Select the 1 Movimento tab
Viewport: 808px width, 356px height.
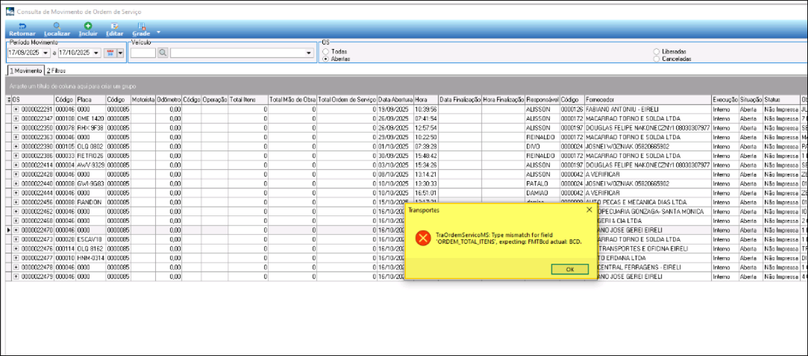(25, 70)
